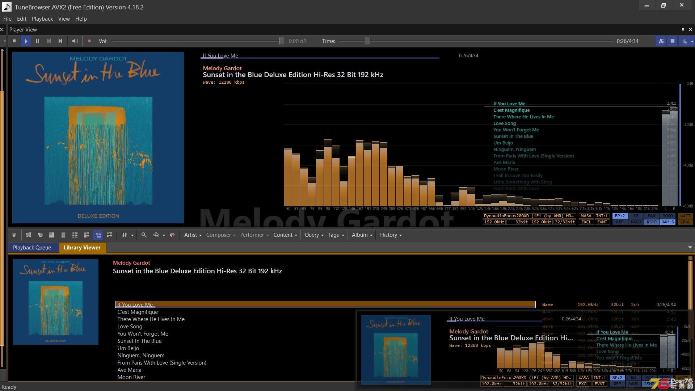The height and width of the screenshot is (391, 695).
Task: Select the single column view icon
Action: (x=63, y=235)
